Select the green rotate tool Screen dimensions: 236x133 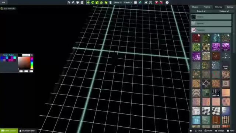click(93, 3)
